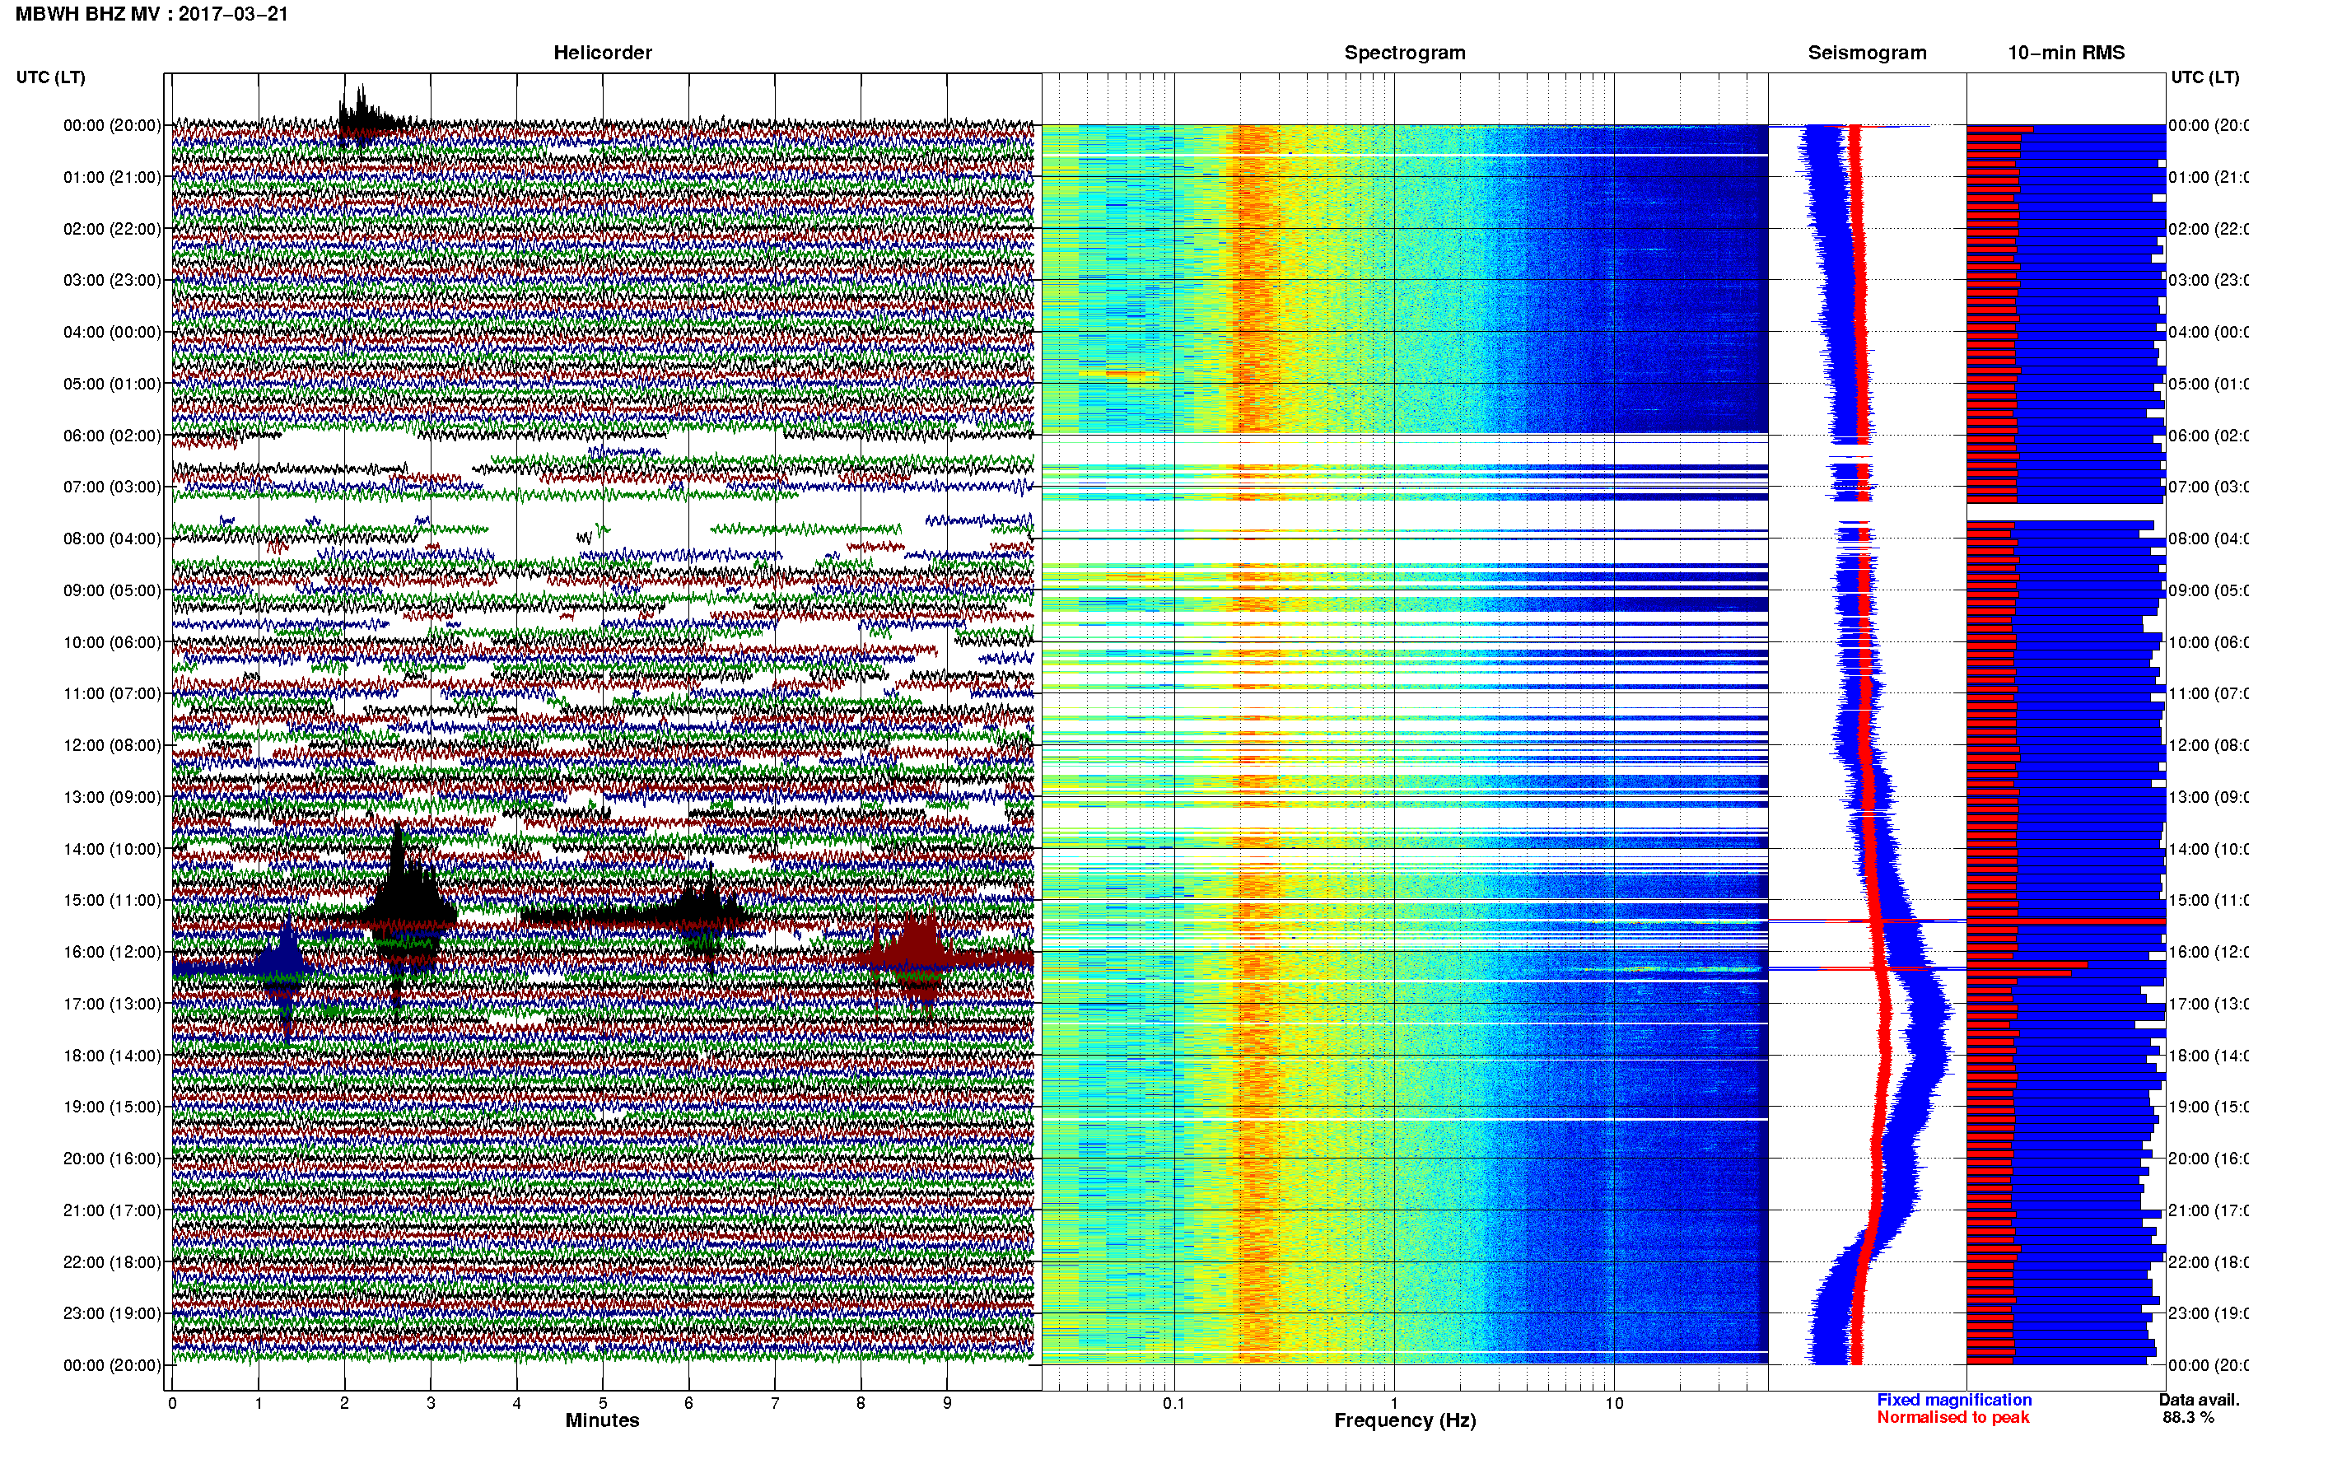Click the black event burst near 00:00 top
This screenshot has width=2342, height=1464.
[366, 116]
